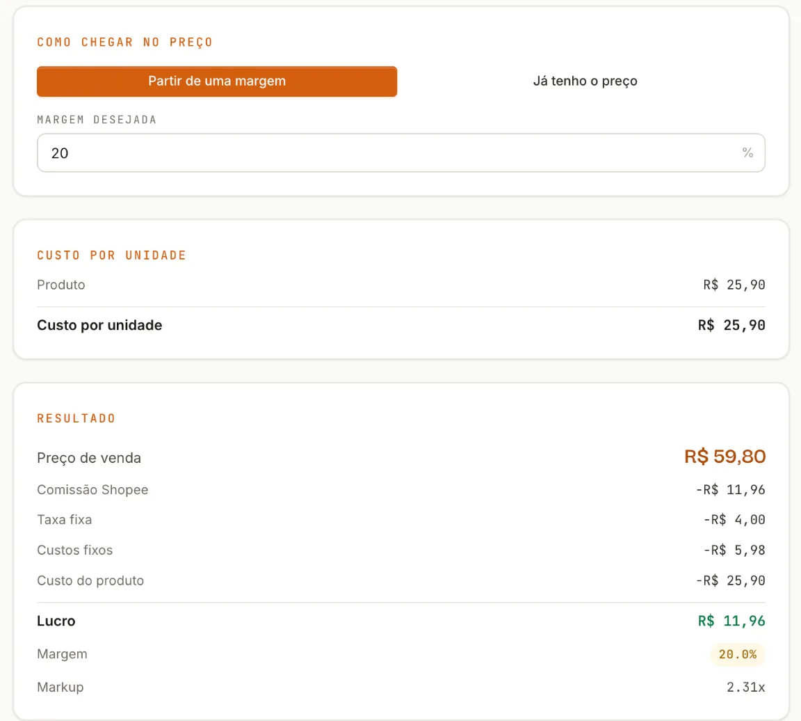Screen dimensions: 801x721
Task: Click the bold R$ 25,90 total cost
Action: point(731,325)
